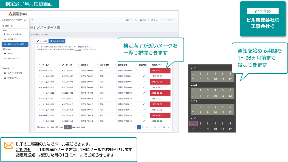Toggle the hamburger sidebar menu icon

click(x=32, y=20)
